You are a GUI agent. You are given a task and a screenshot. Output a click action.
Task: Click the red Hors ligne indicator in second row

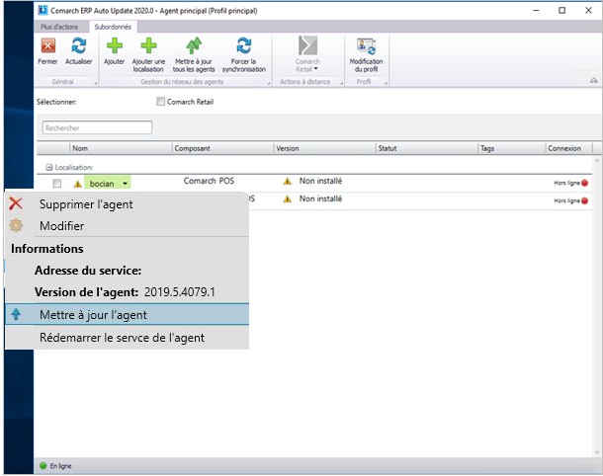click(x=585, y=200)
